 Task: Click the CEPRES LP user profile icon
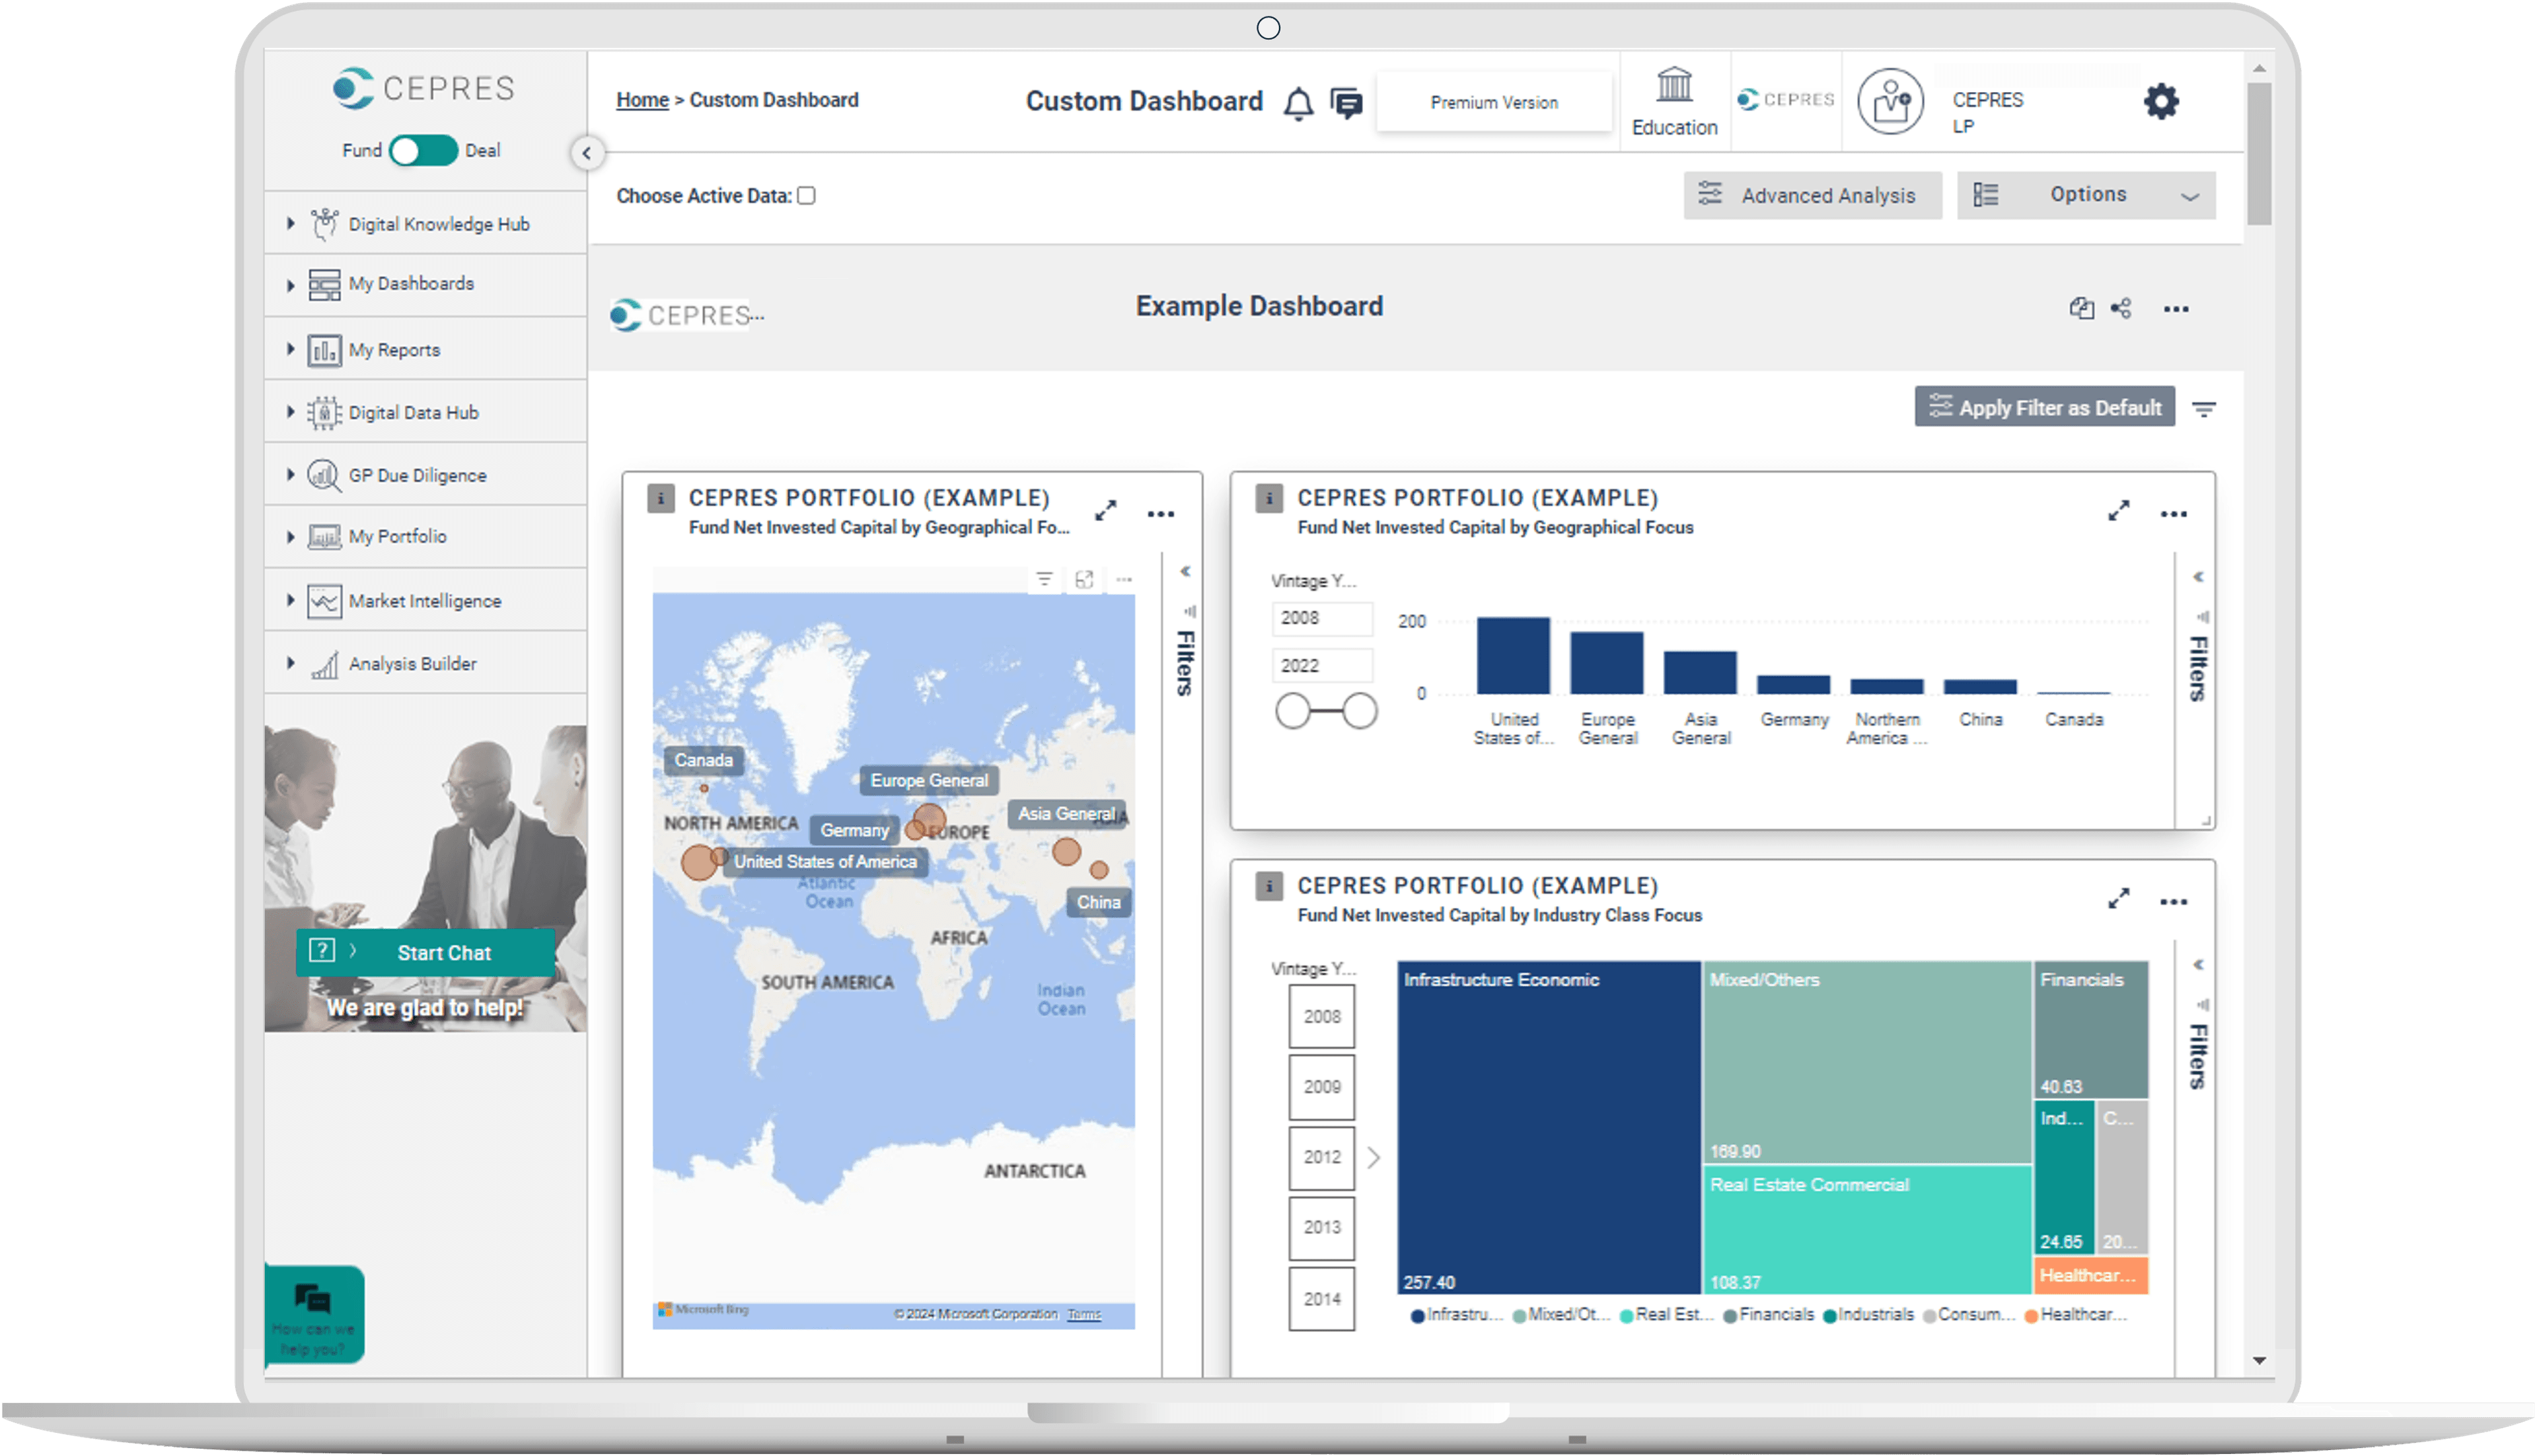click(x=1890, y=101)
